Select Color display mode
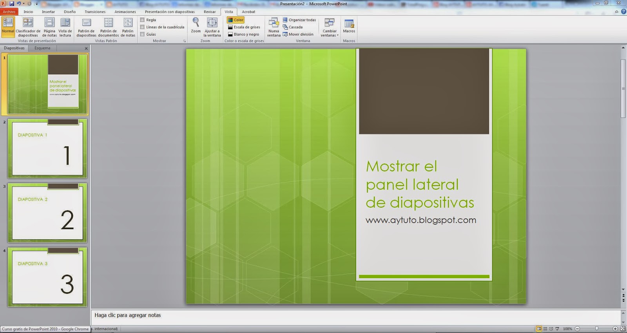This screenshot has height=333, width=627. pyautogui.click(x=236, y=20)
